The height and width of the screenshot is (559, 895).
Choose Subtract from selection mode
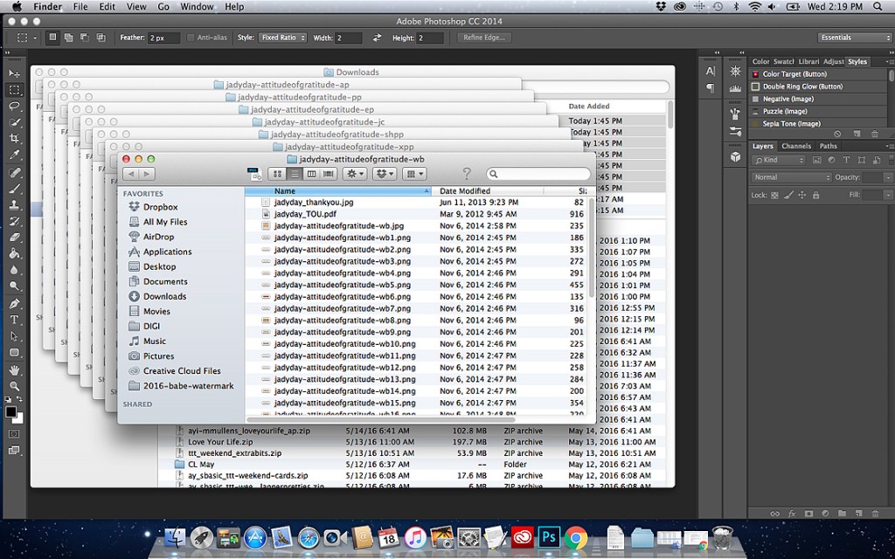pyautogui.click(x=85, y=38)
